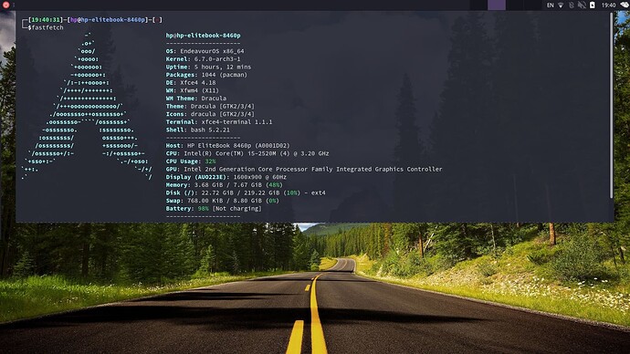This screenshot has width=630, height=354.
Task: Click the 19:40:31 timestamp in the prompt
Action: 46,20
